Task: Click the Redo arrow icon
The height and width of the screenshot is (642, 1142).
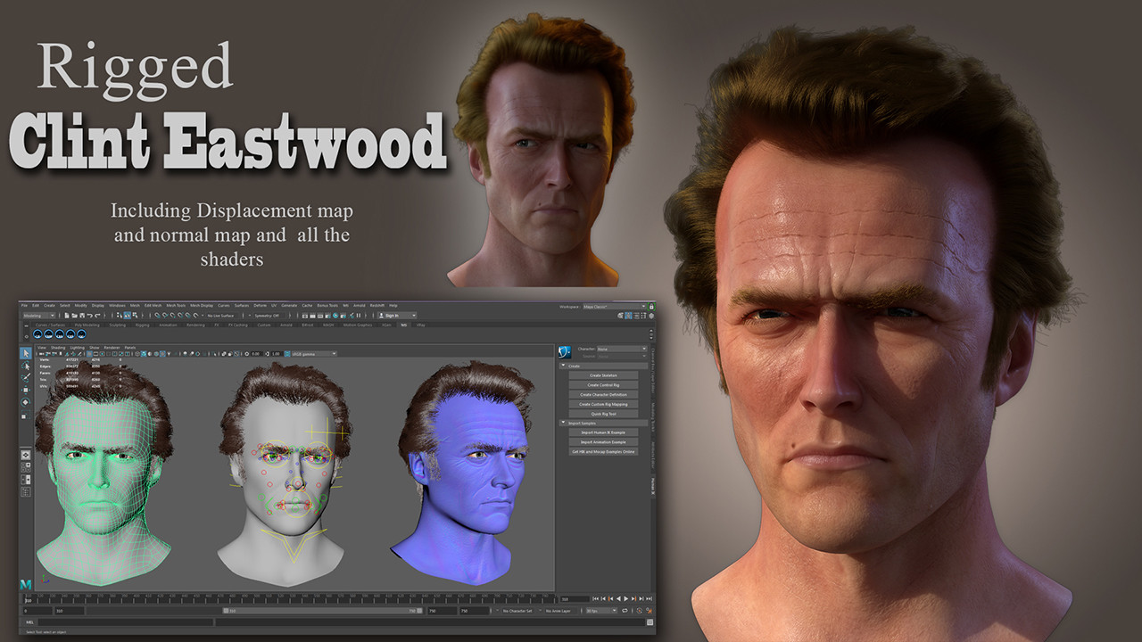Action: (96, 315)
